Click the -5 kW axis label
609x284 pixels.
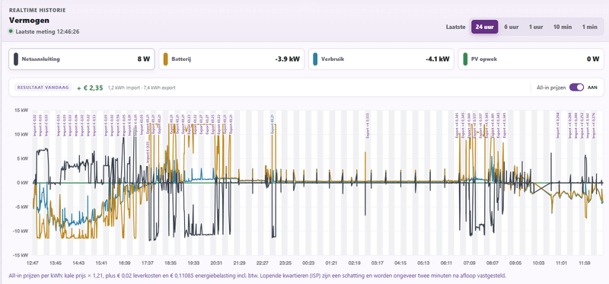[22, 206]
